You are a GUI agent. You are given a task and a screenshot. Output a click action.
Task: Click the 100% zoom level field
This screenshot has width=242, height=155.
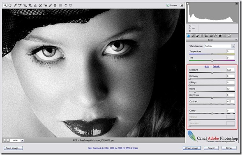pyautogui.click(x=16, y=140)
